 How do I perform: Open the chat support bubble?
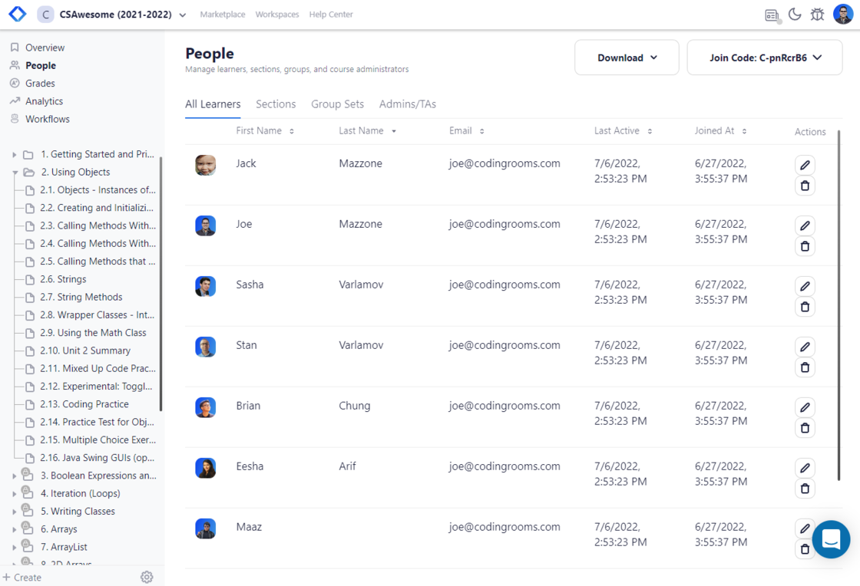click(x=831, y=539)
